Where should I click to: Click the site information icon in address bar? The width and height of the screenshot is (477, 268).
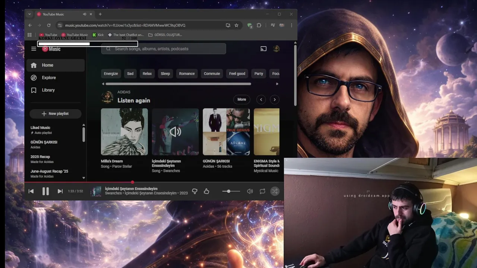tap(60, 25)
